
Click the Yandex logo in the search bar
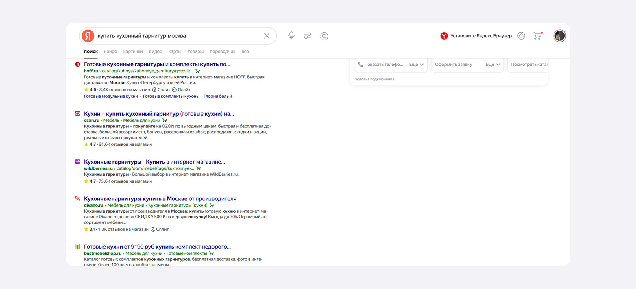[88, 36]
